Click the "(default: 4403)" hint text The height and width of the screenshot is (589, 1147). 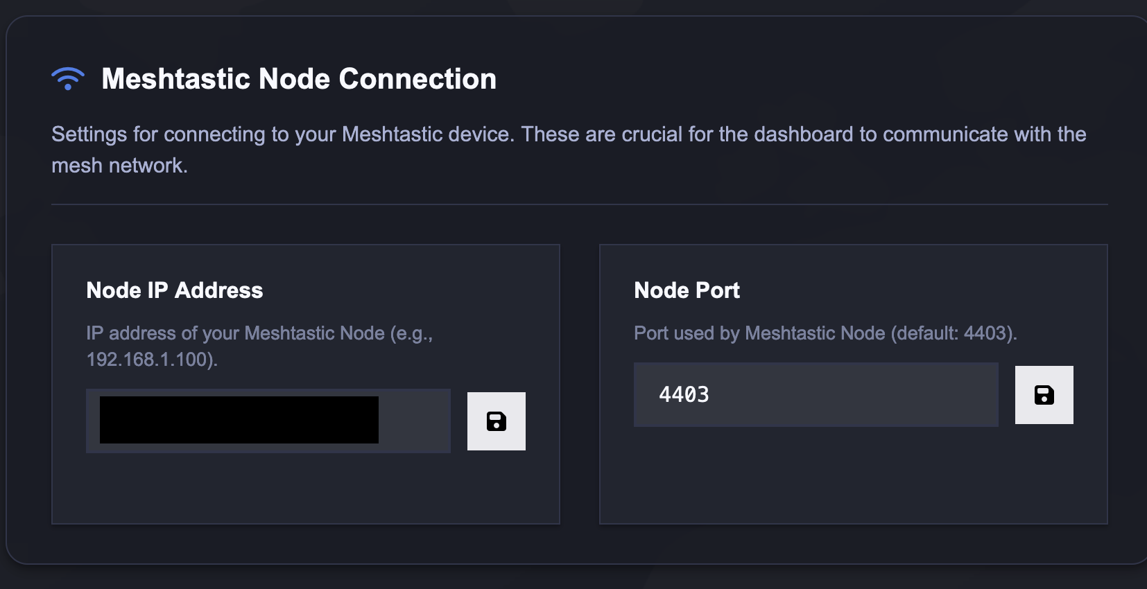coord(954,333)
